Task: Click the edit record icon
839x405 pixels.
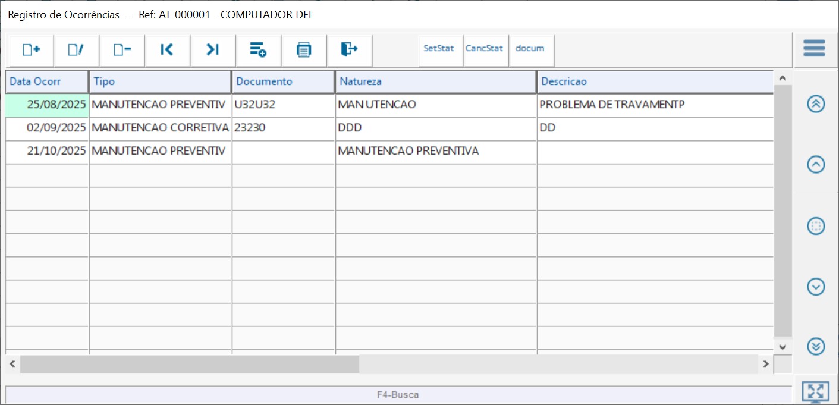Action: [76, 50]
